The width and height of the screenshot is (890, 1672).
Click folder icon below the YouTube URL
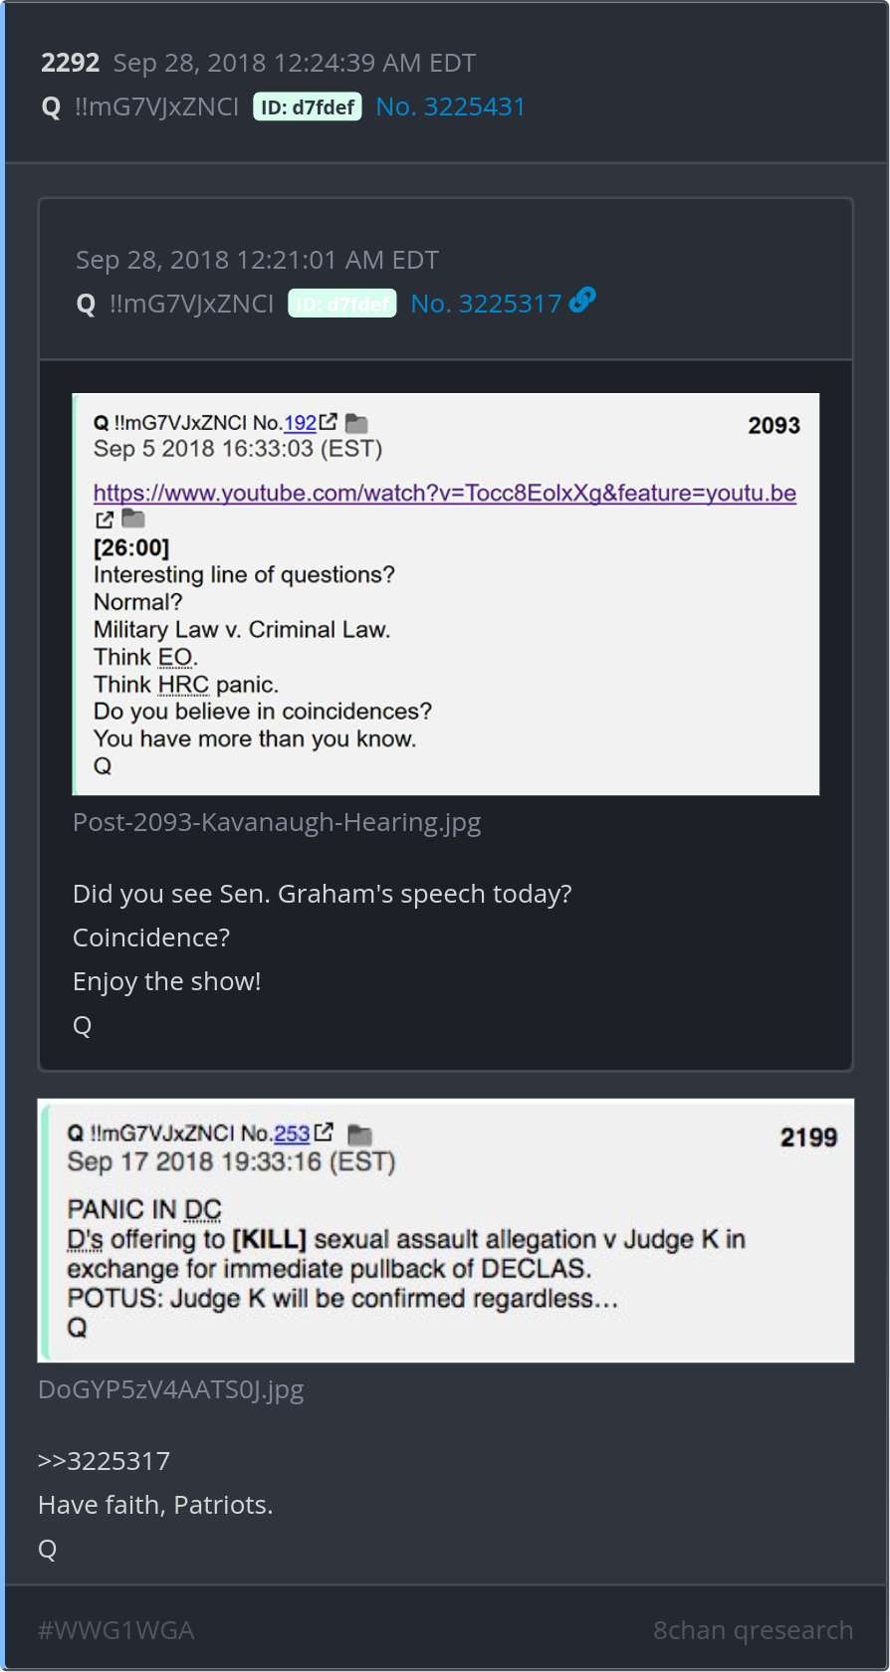[x=133, y=519]
